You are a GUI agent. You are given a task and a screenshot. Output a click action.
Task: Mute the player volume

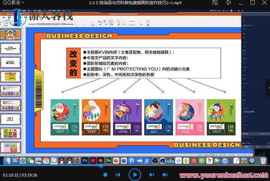(x=165, y=175)
